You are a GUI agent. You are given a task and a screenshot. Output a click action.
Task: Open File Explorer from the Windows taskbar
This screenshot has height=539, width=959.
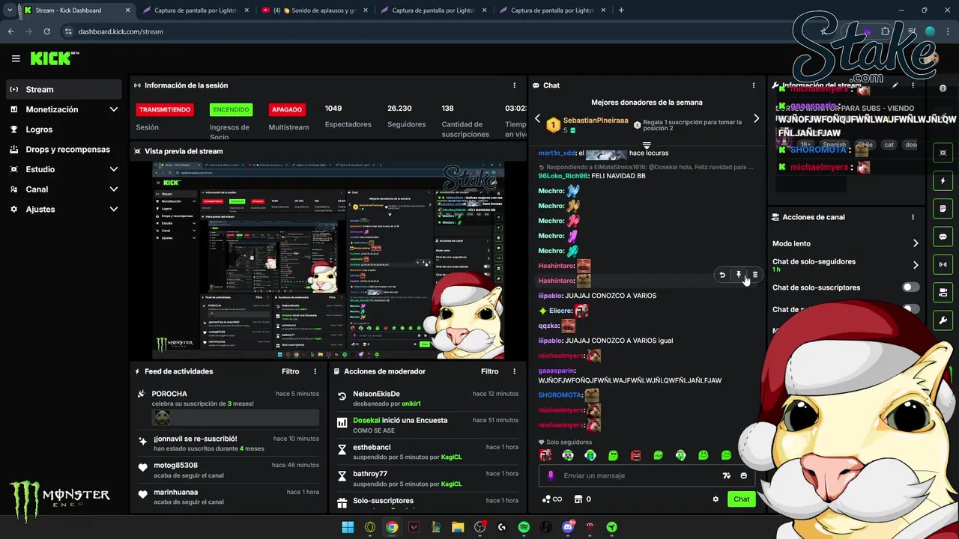pyautogui.click(x=458, y=527)
